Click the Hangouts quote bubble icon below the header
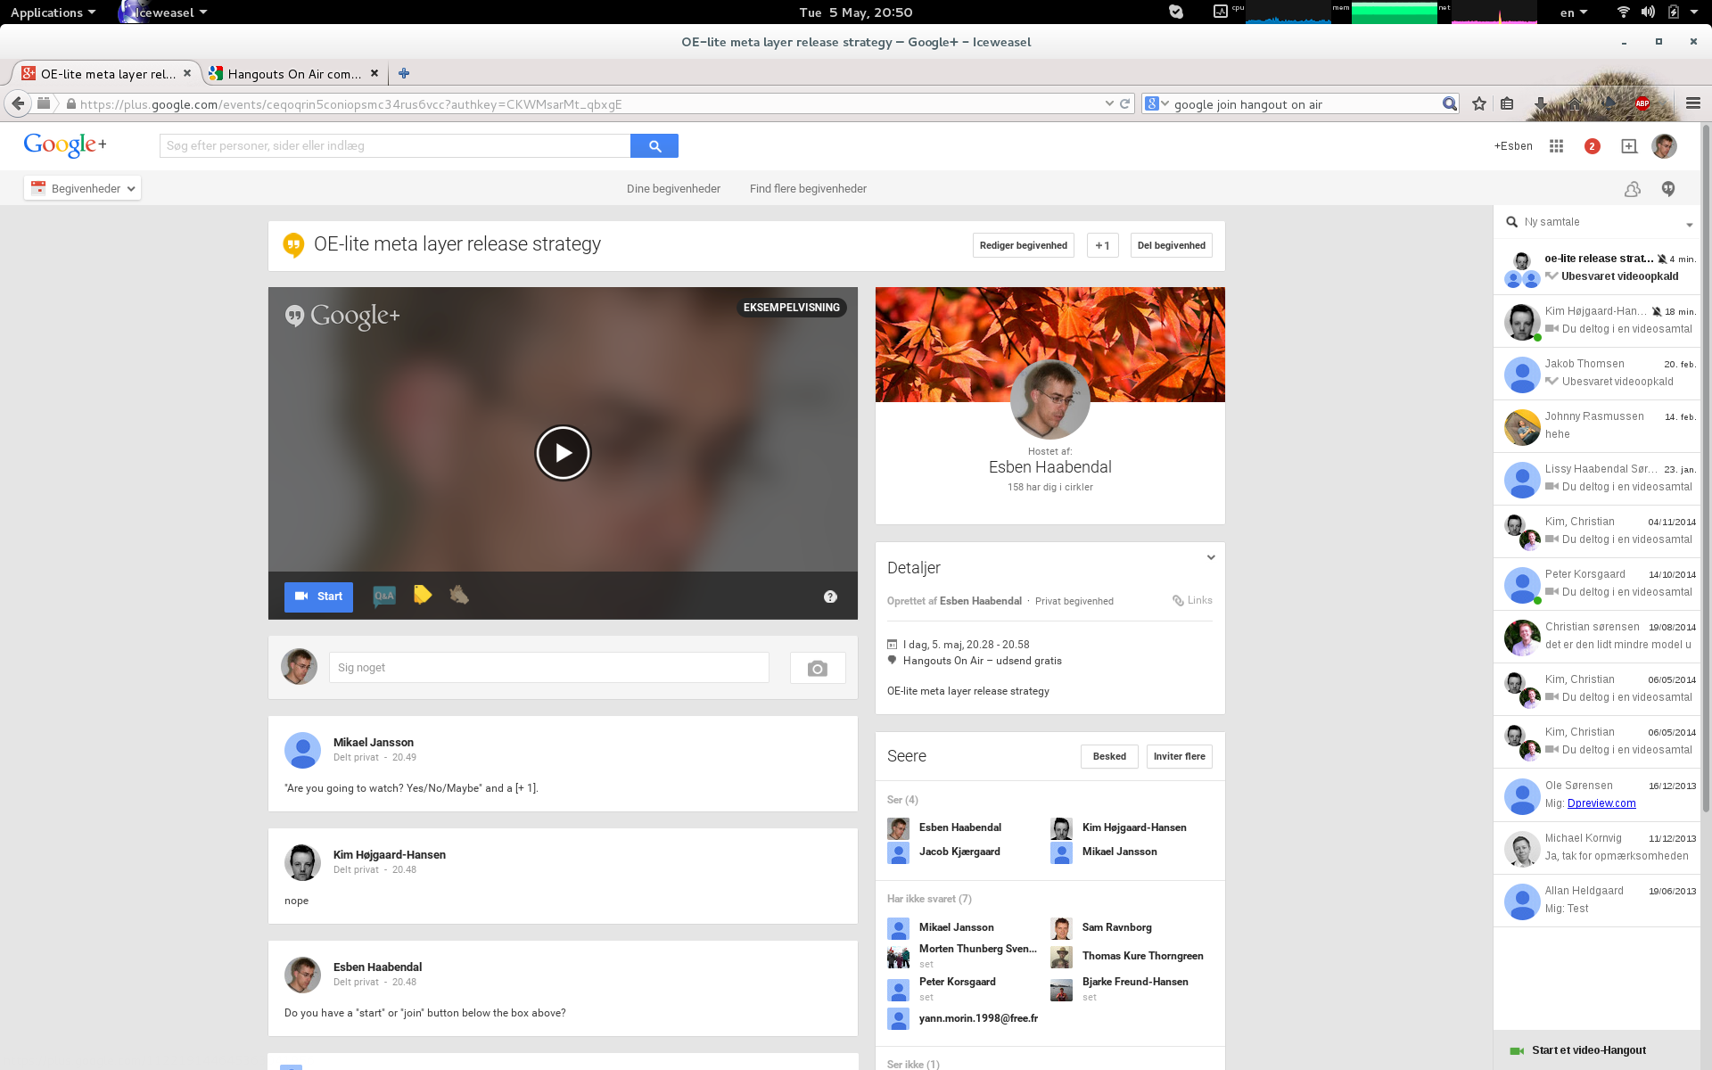Screen dimensions: 1712x1070 pos(1668,189)
